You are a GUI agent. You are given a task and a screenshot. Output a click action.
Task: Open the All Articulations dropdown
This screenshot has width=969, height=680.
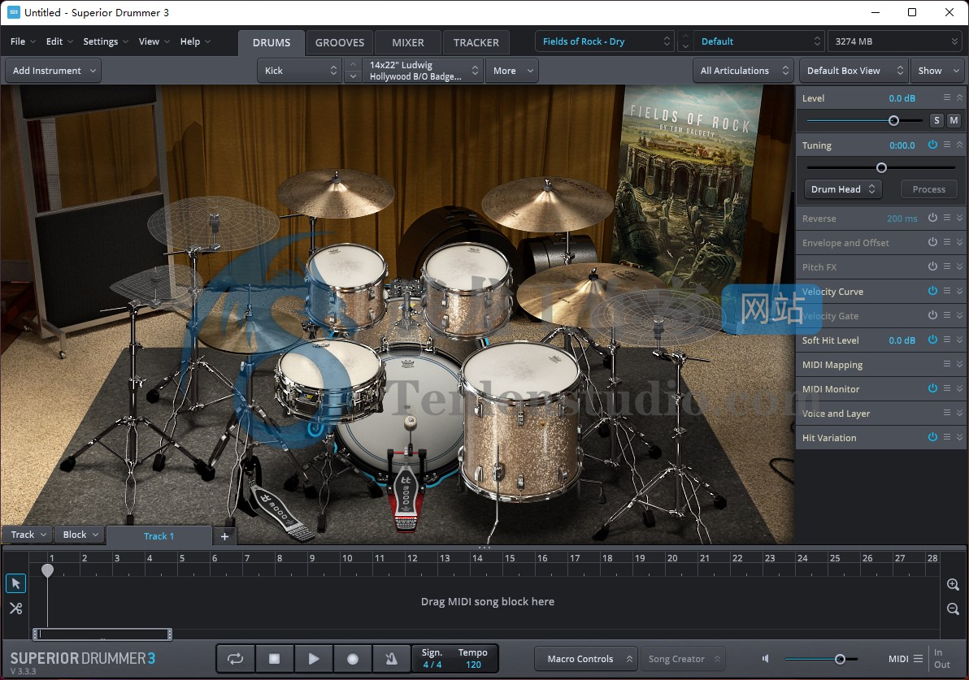click(743, 71)
